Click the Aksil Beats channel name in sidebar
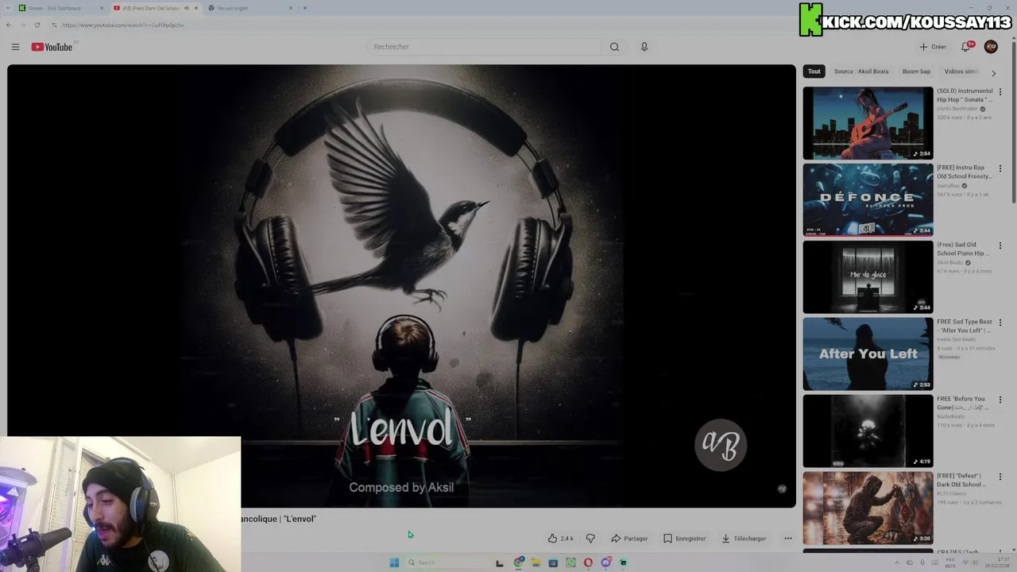This screenshot has height=572, width=1017. 949,262
